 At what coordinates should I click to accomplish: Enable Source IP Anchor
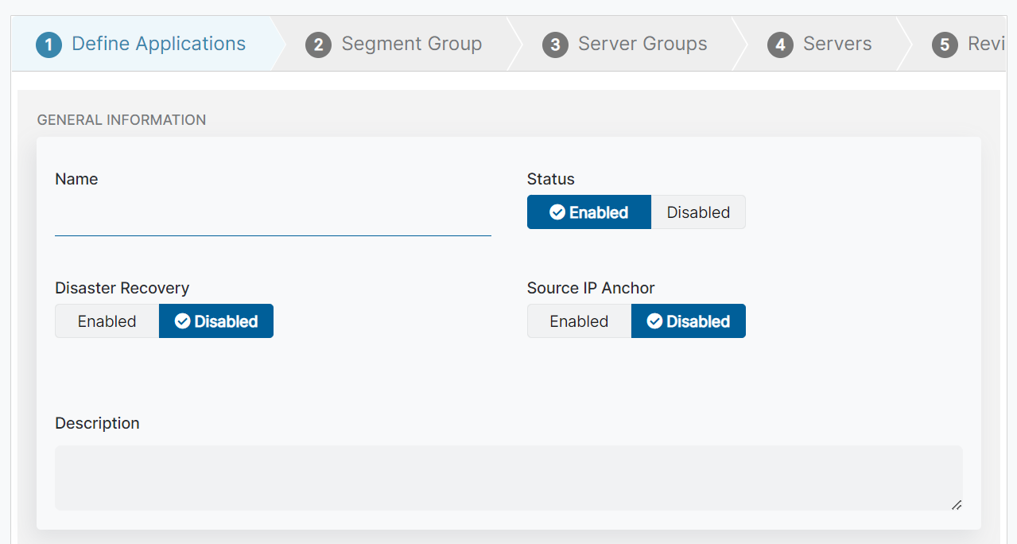[578, 321]
